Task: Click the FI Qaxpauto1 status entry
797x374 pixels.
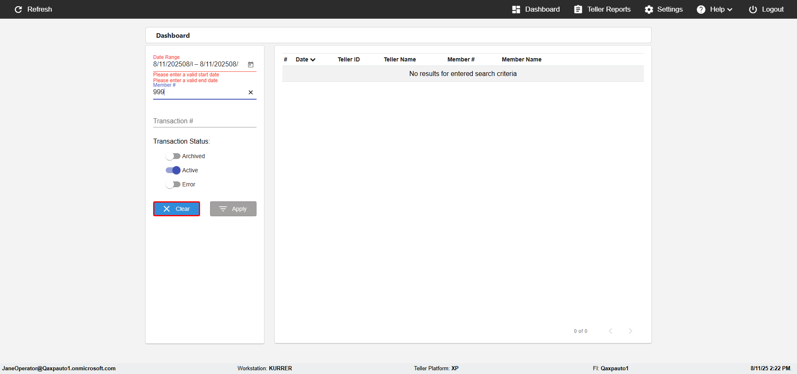Action: pos(611,368)
